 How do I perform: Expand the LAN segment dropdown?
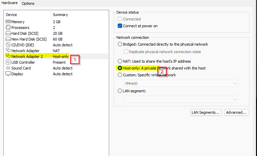click(x=181, y=99)
